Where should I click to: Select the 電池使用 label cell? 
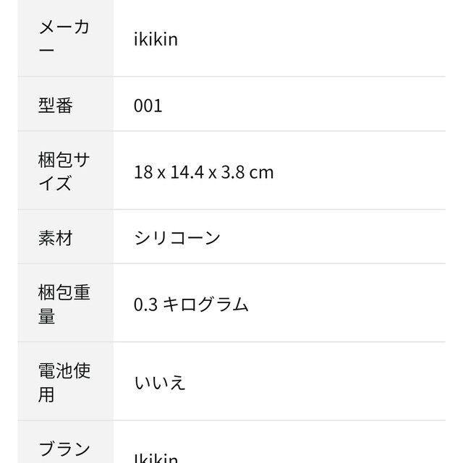65,381
